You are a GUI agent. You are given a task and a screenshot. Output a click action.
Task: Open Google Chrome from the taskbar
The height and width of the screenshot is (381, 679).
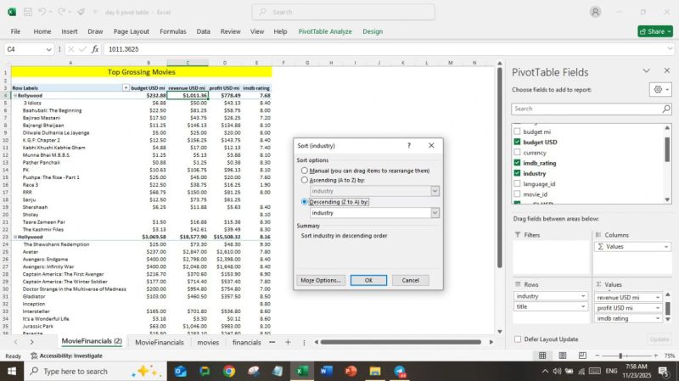[229, 371]
